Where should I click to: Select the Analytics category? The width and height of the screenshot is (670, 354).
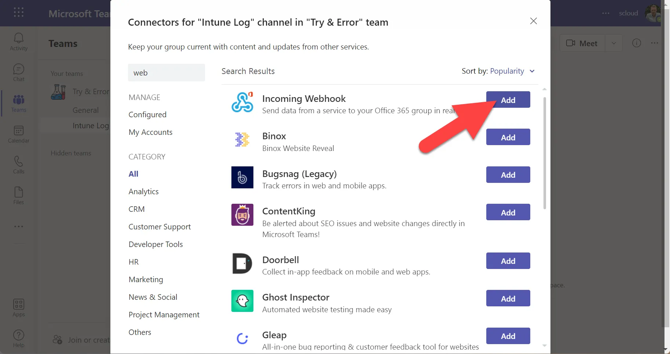coord(144,192)
